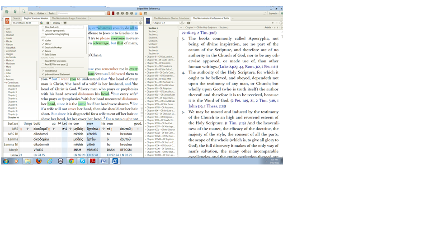Open Firefox from the taskbar
The width and height of the screenshot is (434, 244).
pyautogui.click(x=38, y=161)
